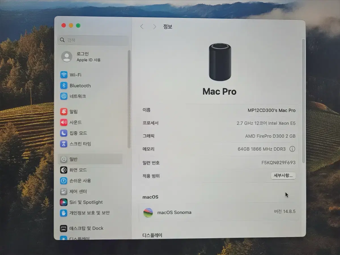Select 일반 General in sidebar
Viewport: 340px width, 255px height.
click(x=90, y=159)
